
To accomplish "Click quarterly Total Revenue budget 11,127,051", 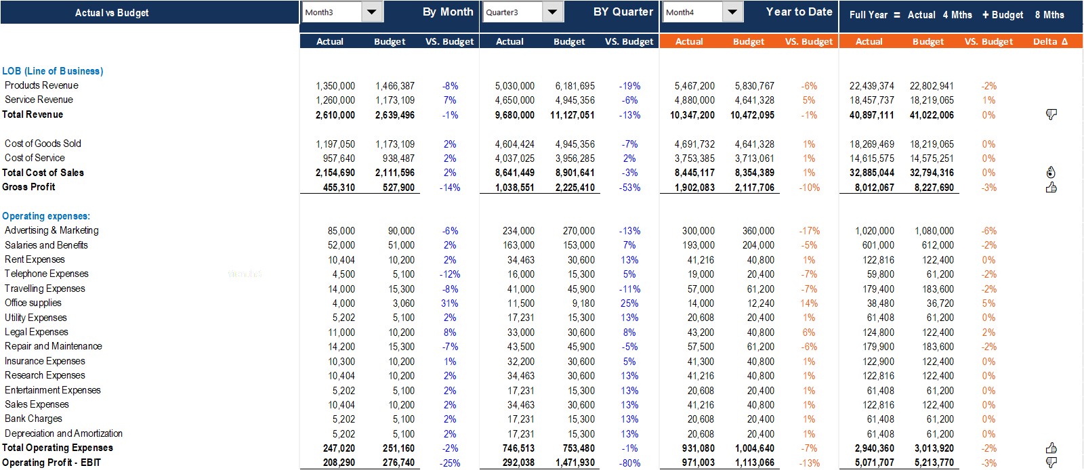I will pyautogui.click(x=572, y=115).
